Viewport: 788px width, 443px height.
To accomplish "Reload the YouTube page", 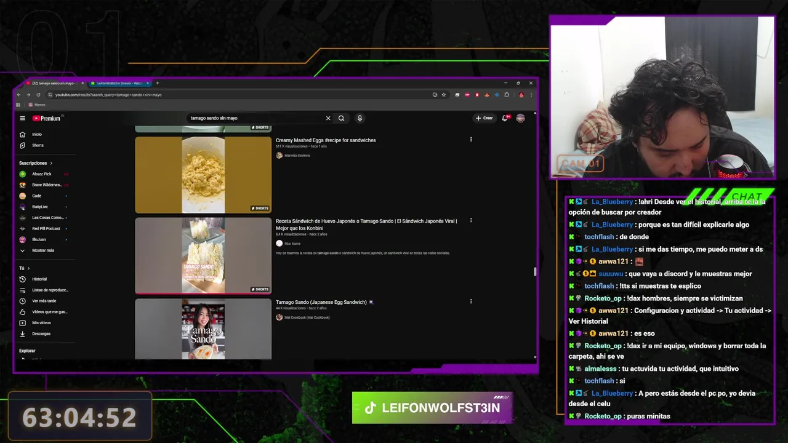I will coord(38,95).
